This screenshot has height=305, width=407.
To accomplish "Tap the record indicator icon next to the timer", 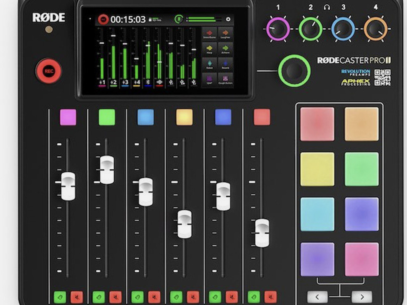I will coord(103,19).
